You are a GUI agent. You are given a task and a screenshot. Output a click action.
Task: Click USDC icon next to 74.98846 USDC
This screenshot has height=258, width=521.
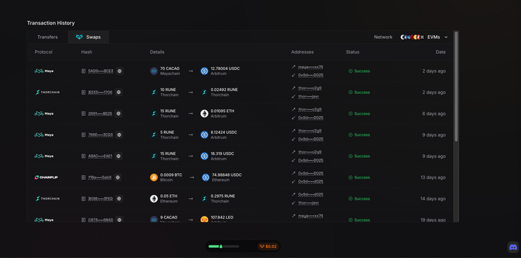click(206, 177)
